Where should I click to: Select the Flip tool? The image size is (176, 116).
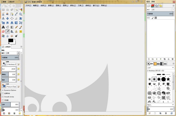click(16, 23)
